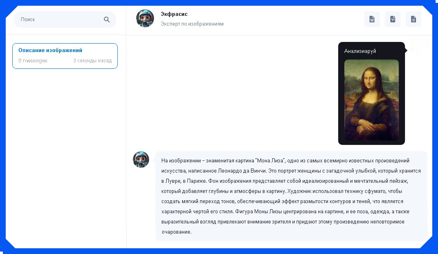The height and width of the screenshot is (254, 438).
Task: Click the final word 'очарование.' in the reply
Action: click(176, 232)
